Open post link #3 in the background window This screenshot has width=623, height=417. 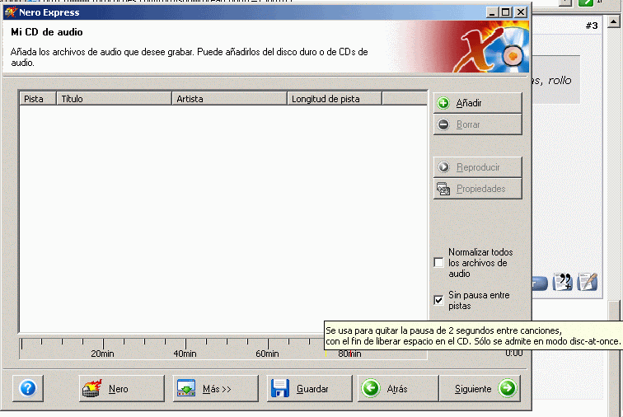coord(592,26)
